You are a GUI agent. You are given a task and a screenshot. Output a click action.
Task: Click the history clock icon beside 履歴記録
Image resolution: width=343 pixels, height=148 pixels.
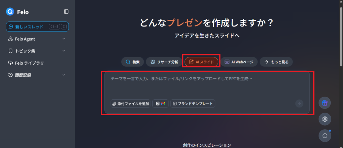[x=10, y=75]
